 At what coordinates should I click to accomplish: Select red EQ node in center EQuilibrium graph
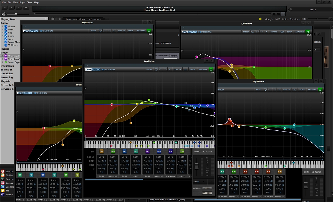[x=112, y=105]
